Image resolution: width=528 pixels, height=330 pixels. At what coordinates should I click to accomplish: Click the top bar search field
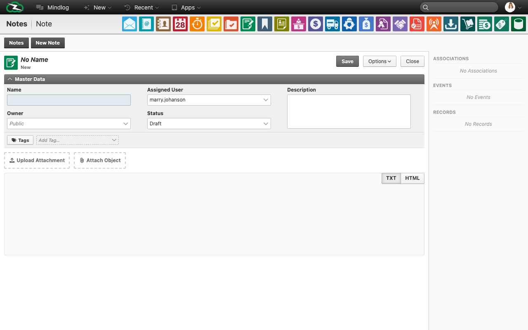(x=459, y=7)
